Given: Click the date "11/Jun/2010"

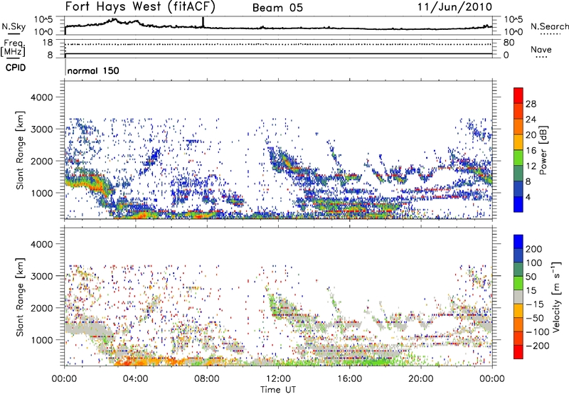Looking at the screenshot, I should (x=454, y=6).
